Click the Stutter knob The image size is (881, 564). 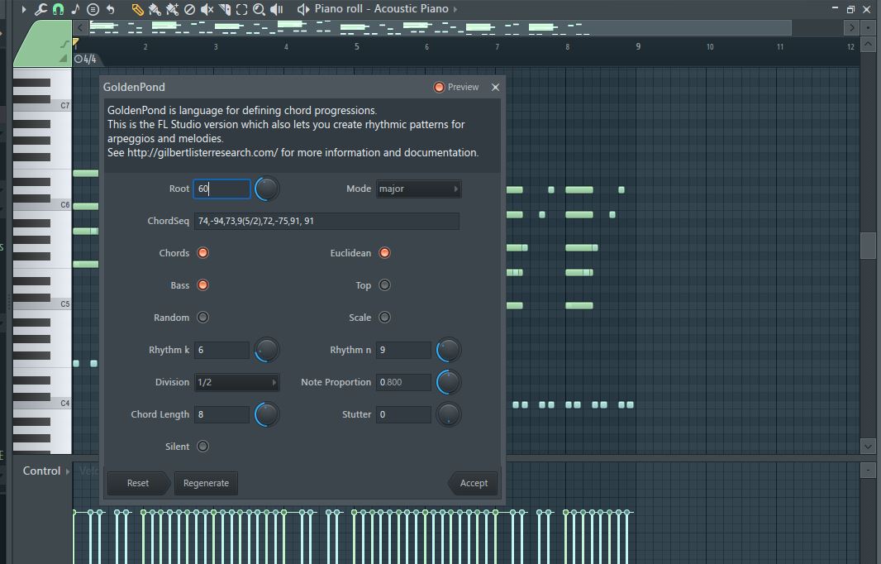(449, 414)
